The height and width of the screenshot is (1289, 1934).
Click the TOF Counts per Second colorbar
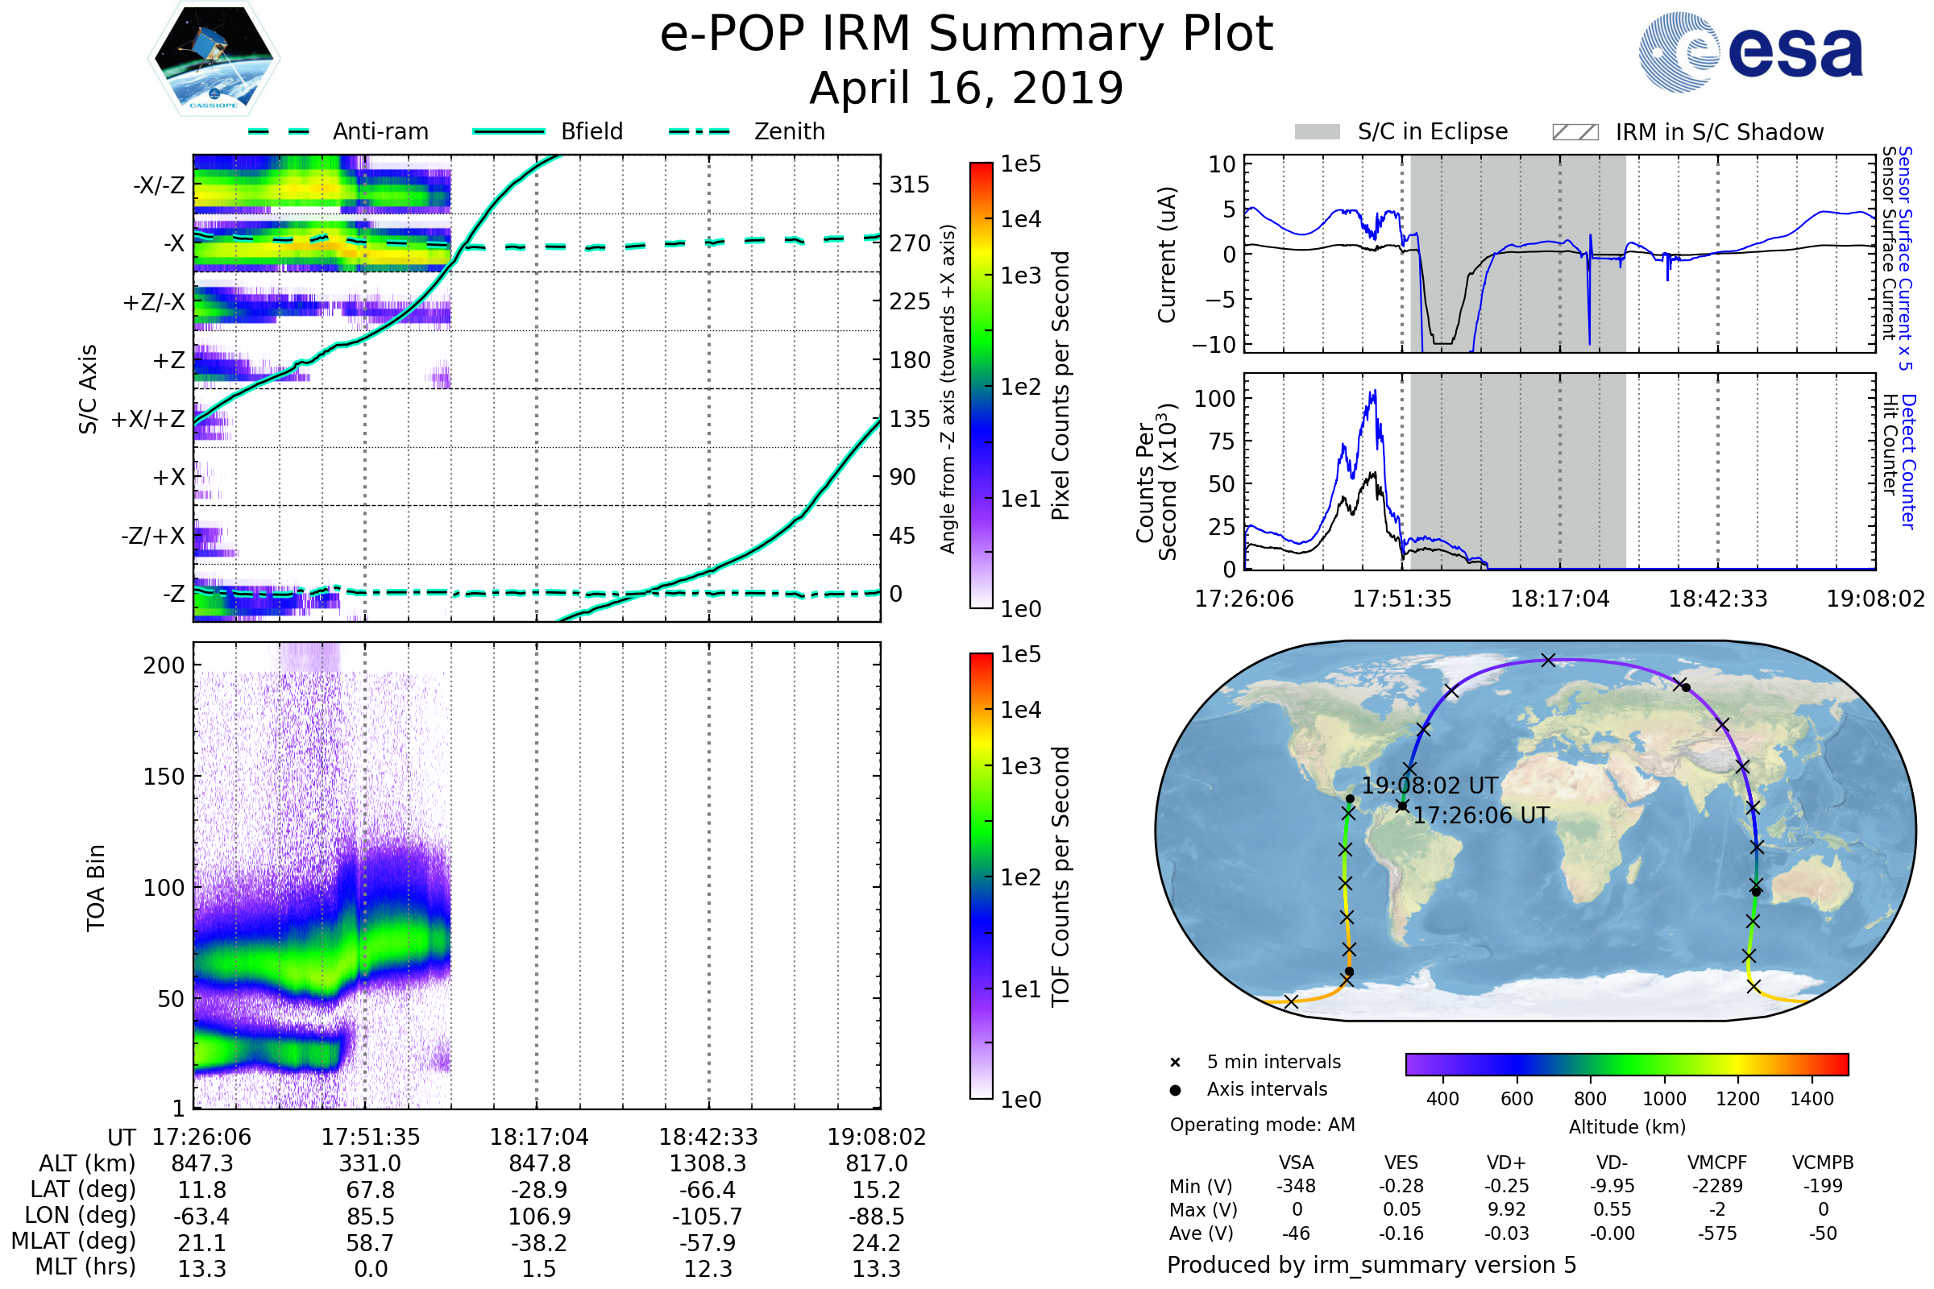point(981,876)
